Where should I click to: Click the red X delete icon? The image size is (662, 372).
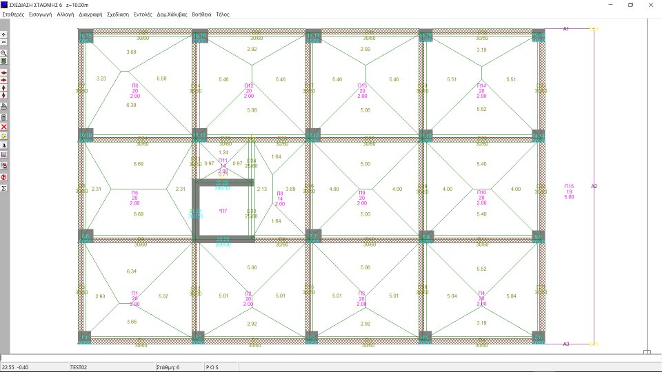tap(4, 127)
